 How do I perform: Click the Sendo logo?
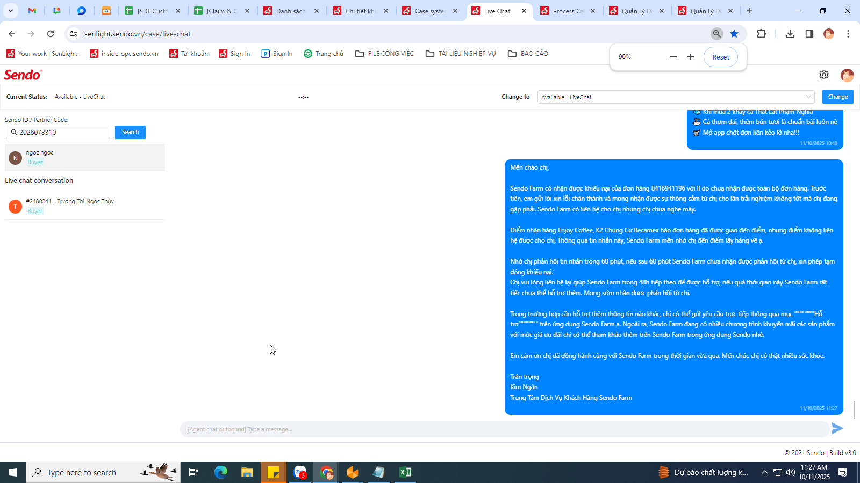23,75
